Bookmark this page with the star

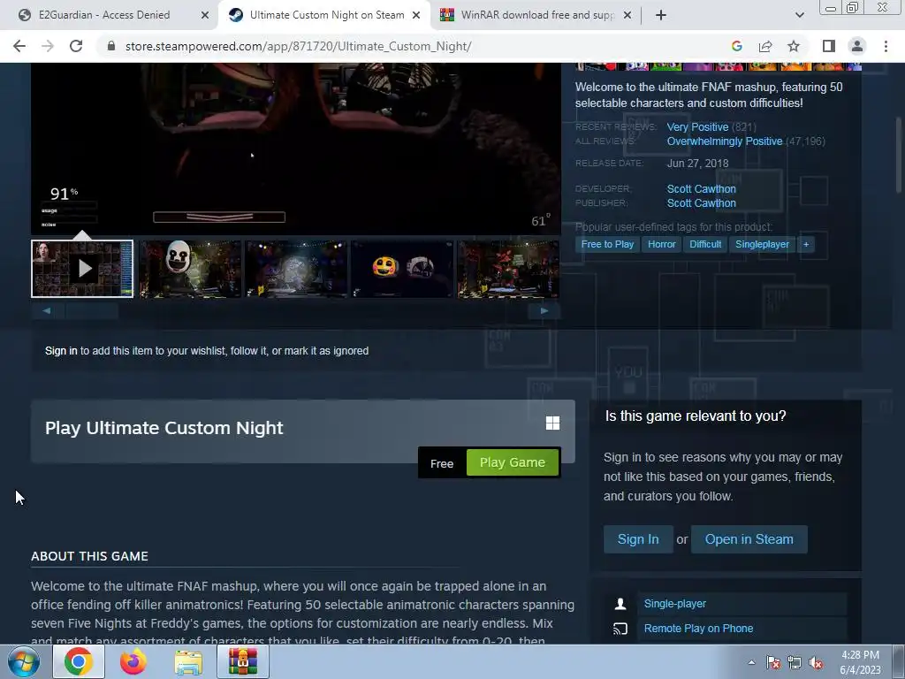[x=794, y=46]
